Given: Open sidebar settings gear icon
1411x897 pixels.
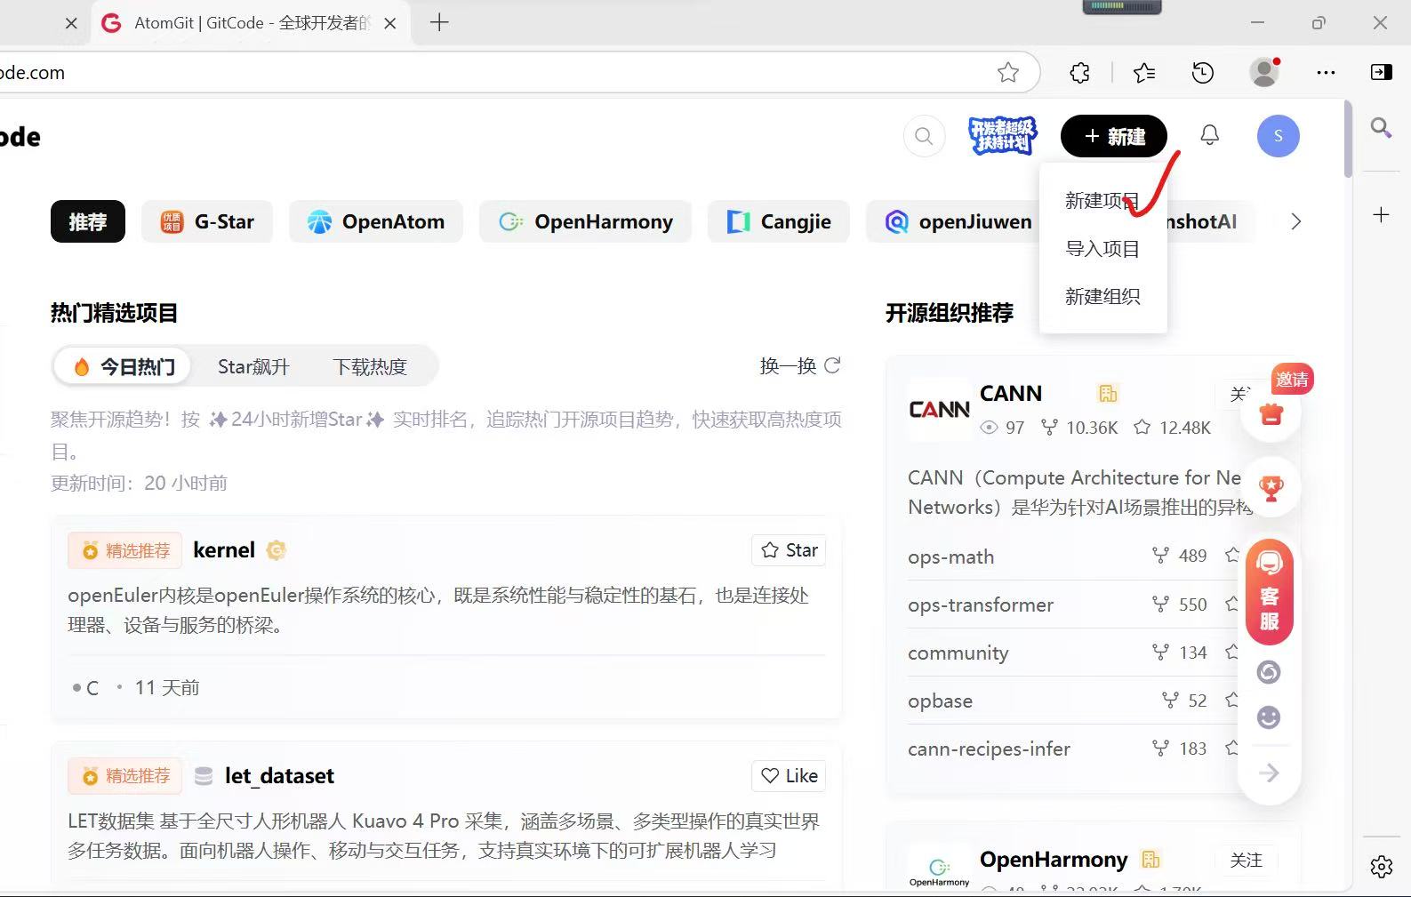Looking at the screenshot, I should tap(1381, 866).
